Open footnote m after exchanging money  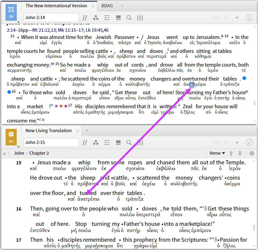coord(53,64)
